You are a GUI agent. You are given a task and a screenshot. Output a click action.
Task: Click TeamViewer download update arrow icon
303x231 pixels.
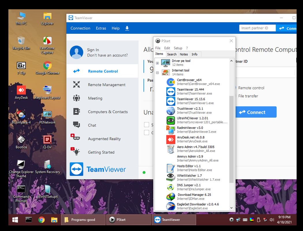coord(127,28)
